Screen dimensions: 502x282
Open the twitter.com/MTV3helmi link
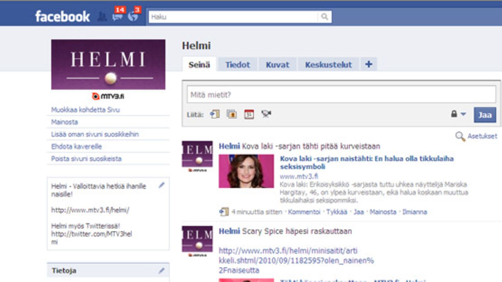point(92,238)
